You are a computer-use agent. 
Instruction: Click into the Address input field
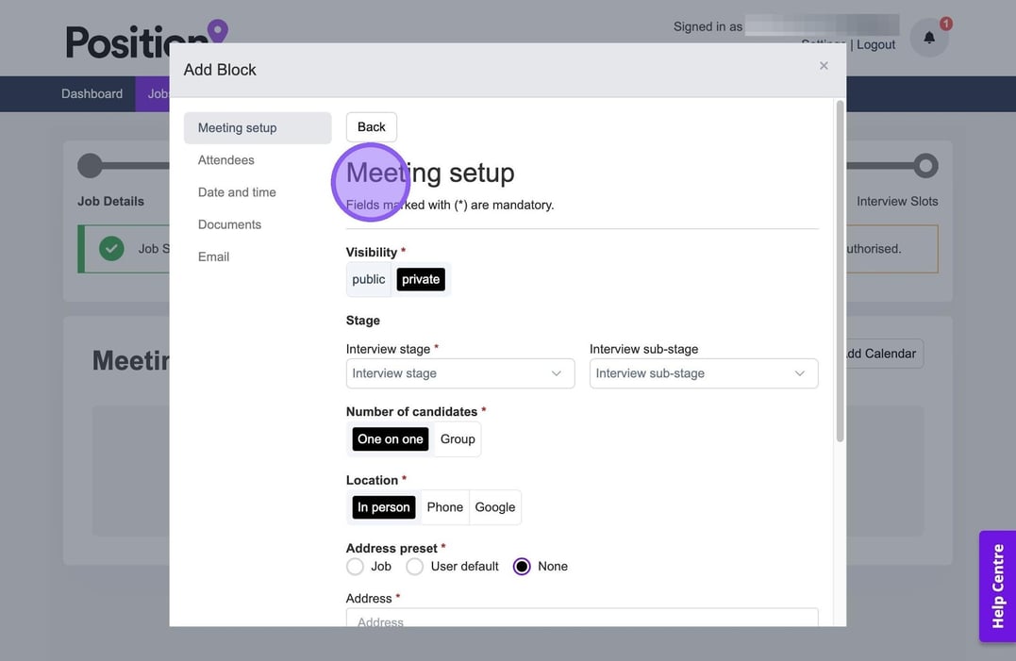pos(582,619)
